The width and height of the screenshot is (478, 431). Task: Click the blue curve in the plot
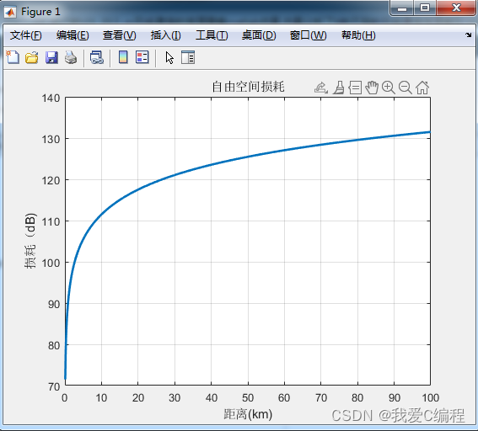(x=248, y=157)
